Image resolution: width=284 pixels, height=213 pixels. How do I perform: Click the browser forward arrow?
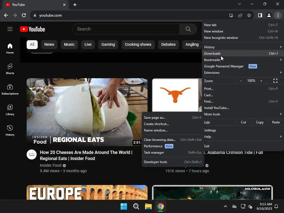15,16
